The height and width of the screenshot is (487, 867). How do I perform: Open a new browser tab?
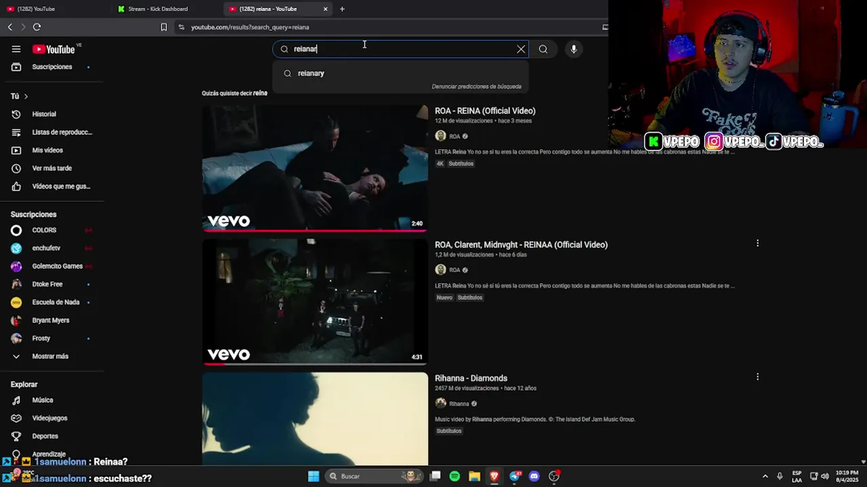[342, 9]
